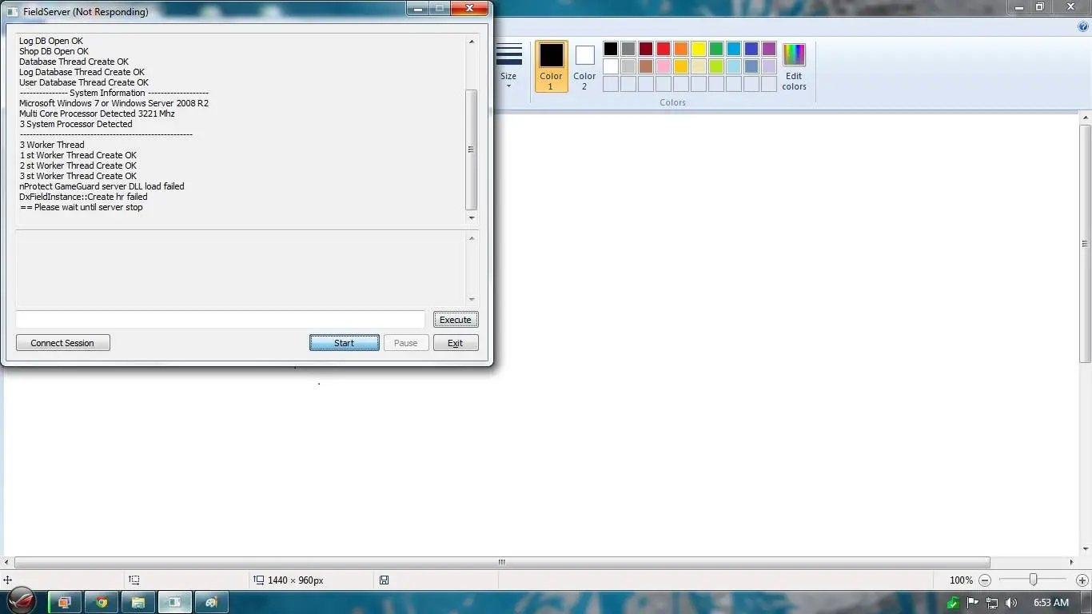This screenshot has width=1092, height=614.
Task: Open the Size dropdown in Paint
Action: point(508,66)
